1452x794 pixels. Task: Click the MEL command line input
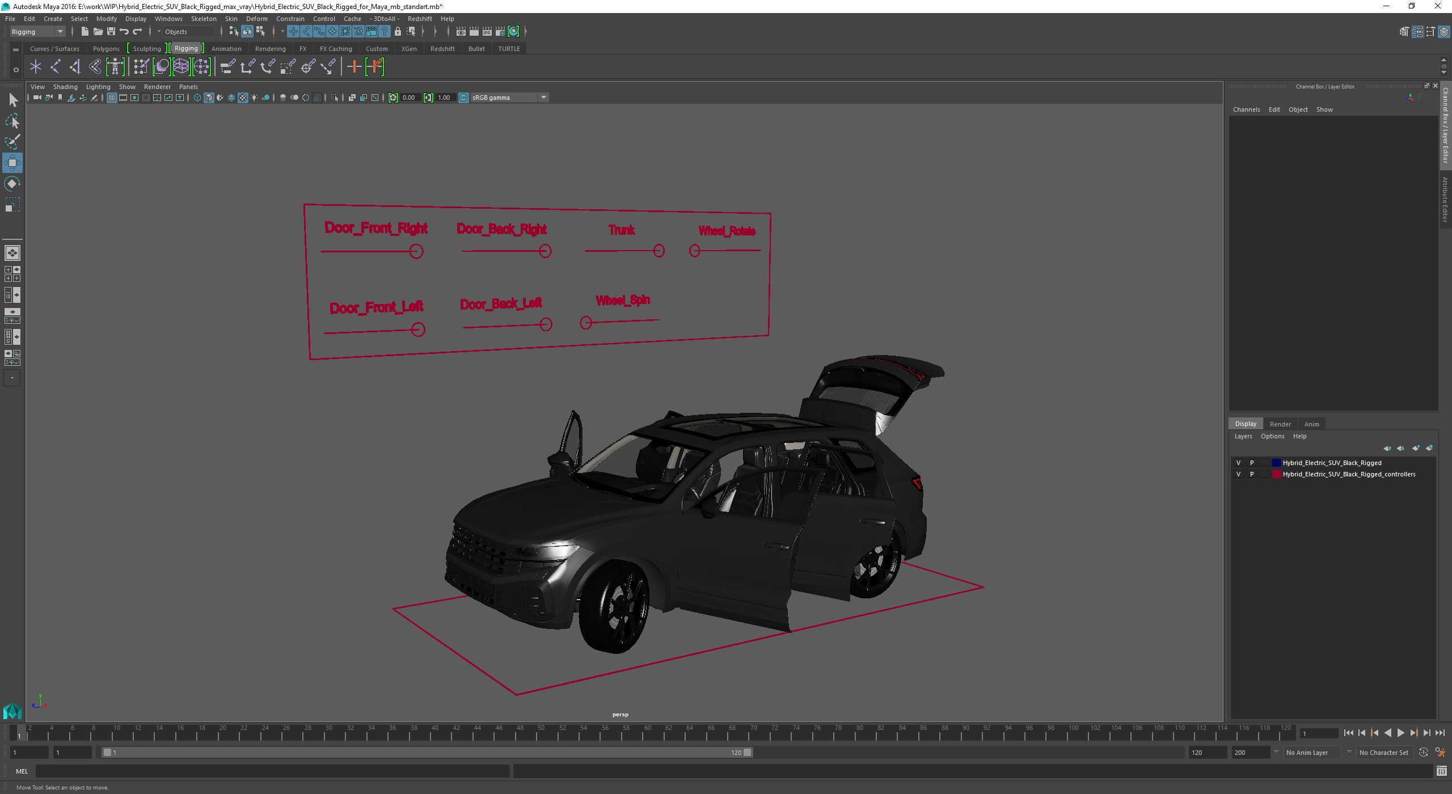coord(272,771)
